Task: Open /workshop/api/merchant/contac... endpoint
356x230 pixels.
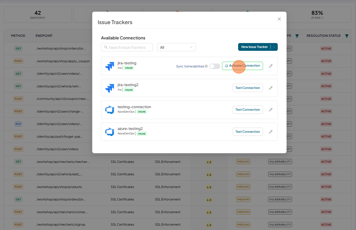Action: pyautogui.click(x=62, y=212)
